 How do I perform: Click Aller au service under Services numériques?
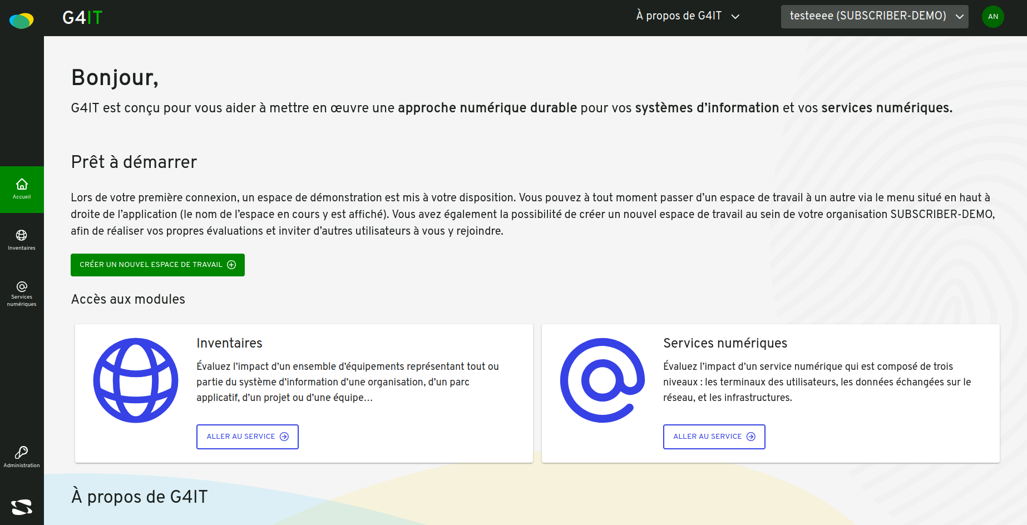coord(714,437)
